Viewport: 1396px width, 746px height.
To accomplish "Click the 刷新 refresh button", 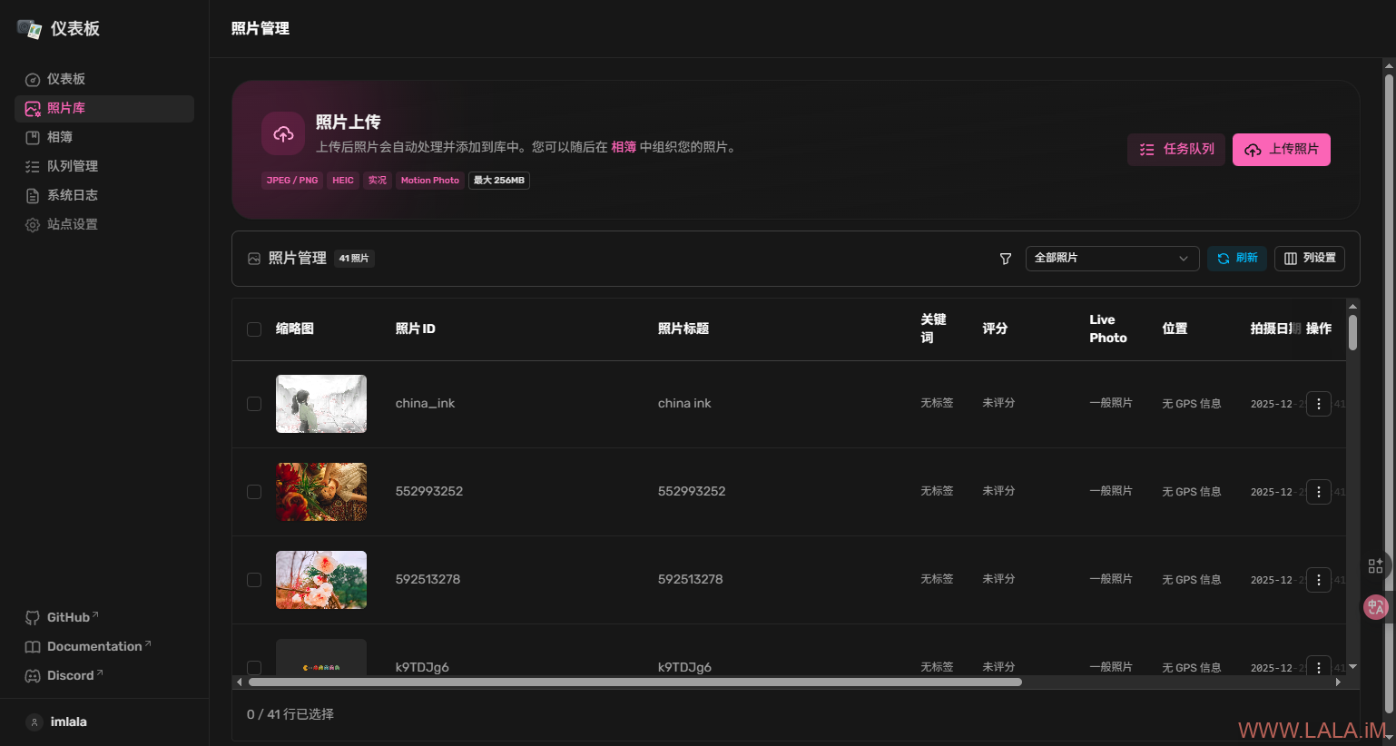I will [1236, 259].
